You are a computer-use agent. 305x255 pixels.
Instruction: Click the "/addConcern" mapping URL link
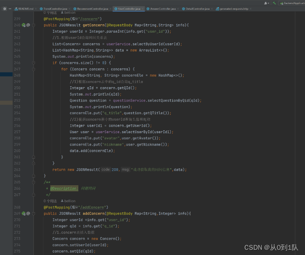pyautogui.click(x=92, y=207)
